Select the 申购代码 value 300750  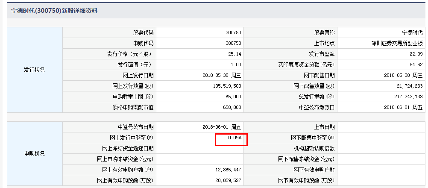click(233, 44)
